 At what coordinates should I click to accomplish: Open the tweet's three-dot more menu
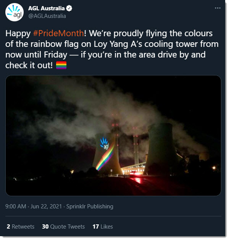[x=218, y=8]
